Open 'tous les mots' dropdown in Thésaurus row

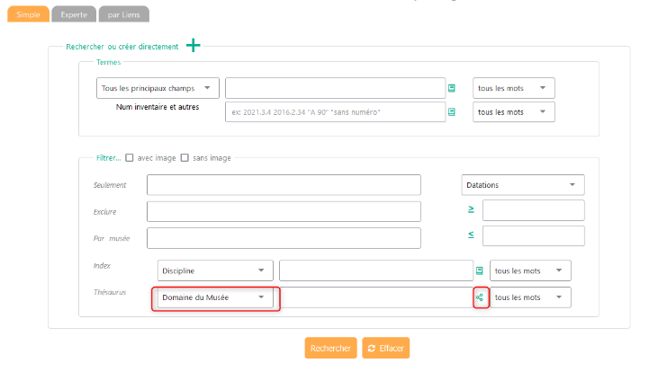[530, 297]
